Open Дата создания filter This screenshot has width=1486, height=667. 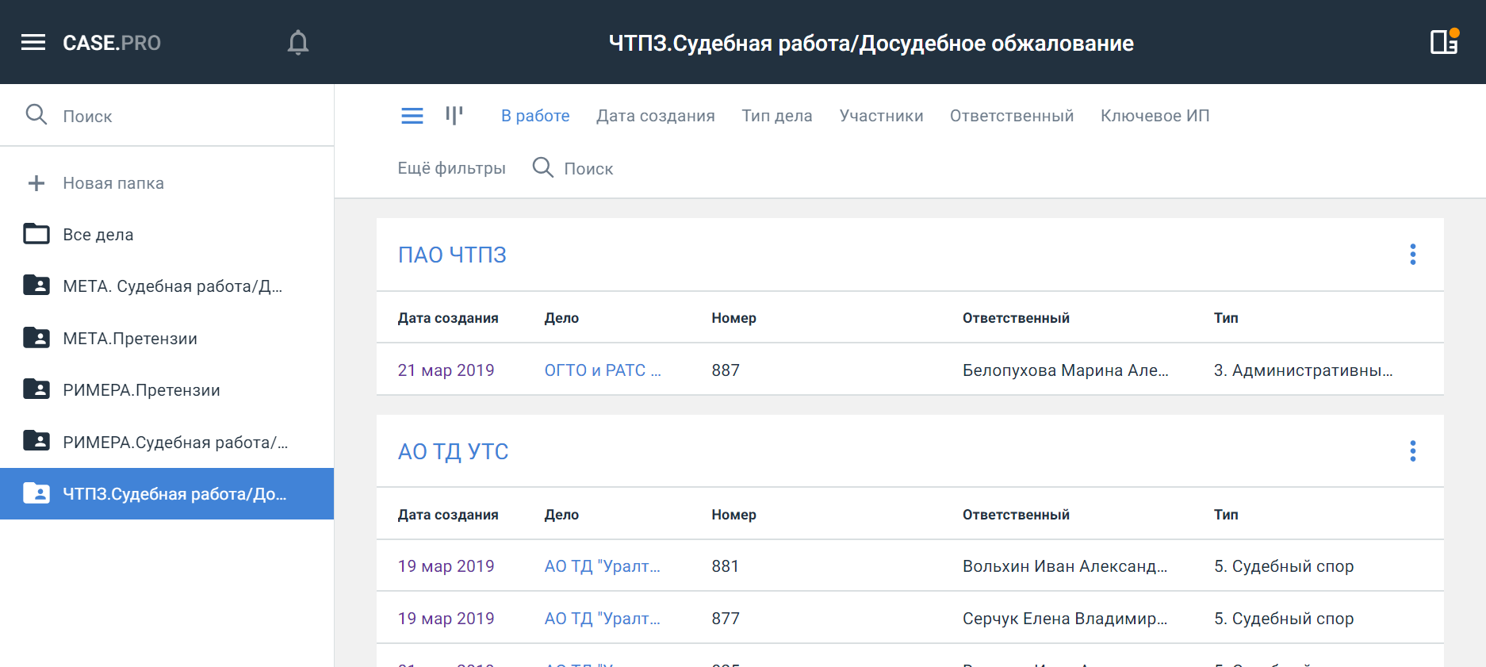pos(656,116)
